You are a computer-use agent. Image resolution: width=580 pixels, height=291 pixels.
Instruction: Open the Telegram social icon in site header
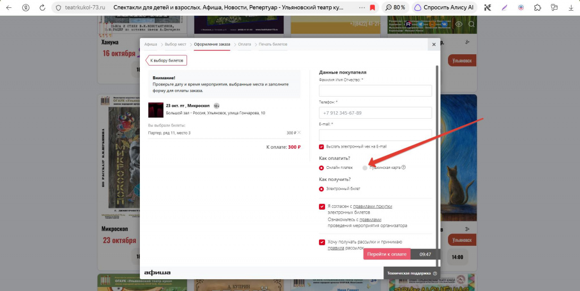point(420,24)
